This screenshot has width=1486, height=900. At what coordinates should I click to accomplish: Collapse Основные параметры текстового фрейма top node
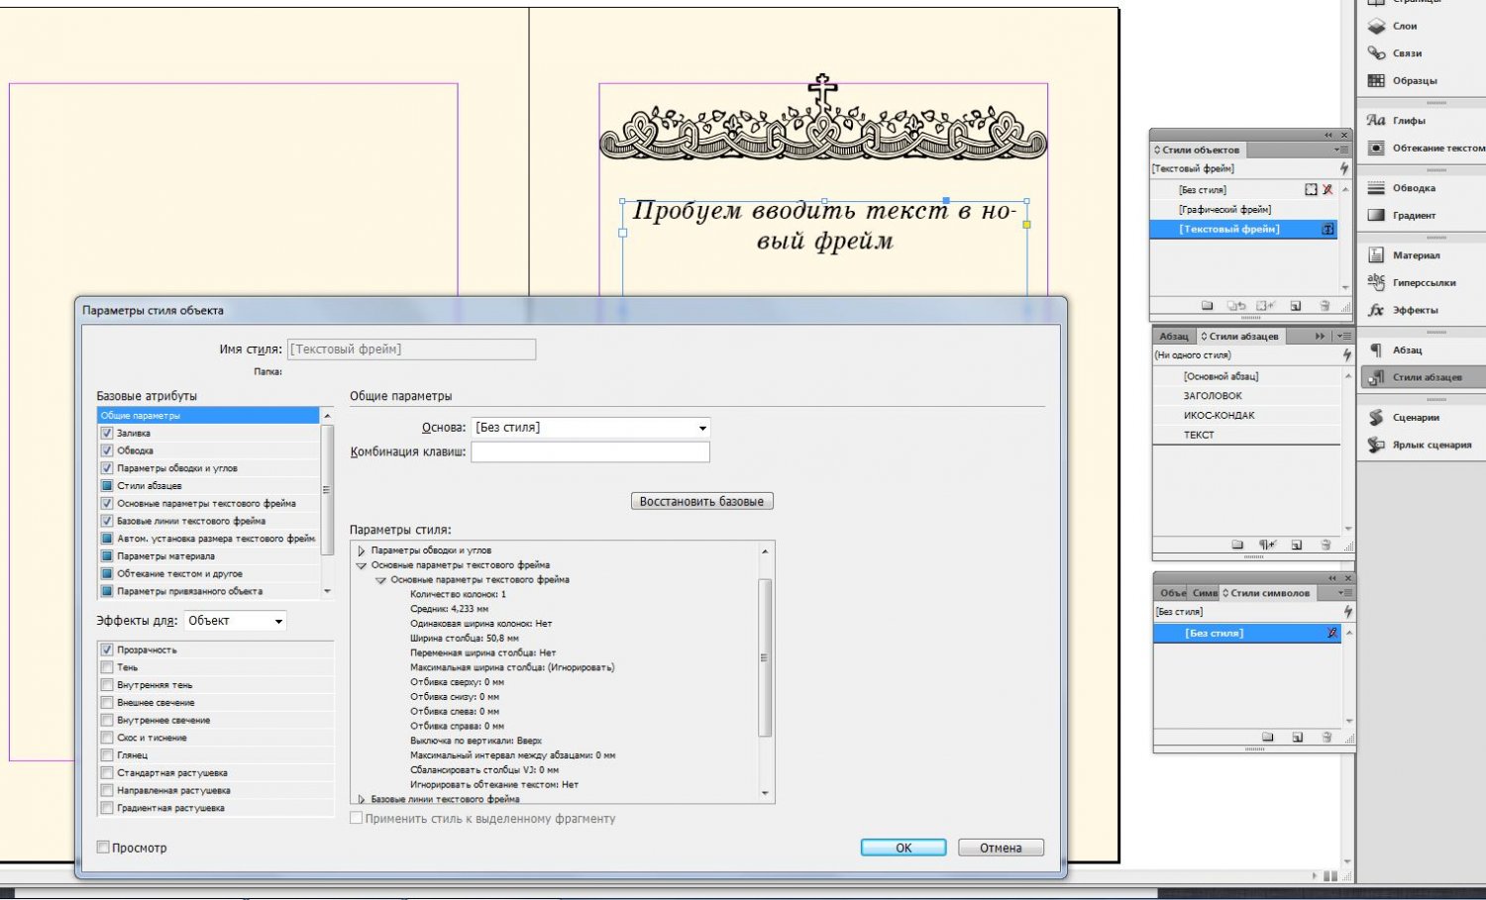click(x=362, y=565)
